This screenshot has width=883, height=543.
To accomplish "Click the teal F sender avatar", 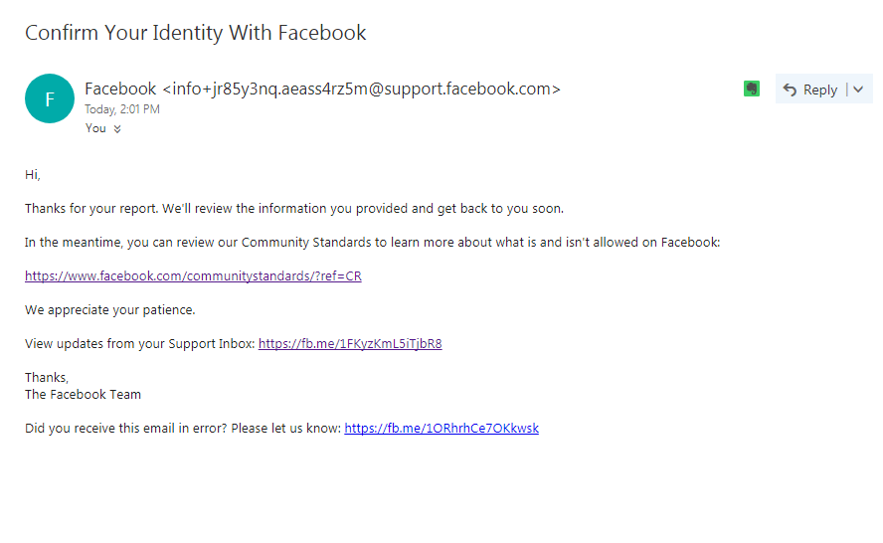I will coord(50,98).
